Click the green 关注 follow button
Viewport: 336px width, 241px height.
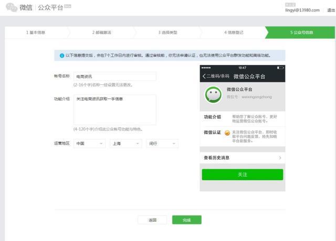click(x=243, y=174)
